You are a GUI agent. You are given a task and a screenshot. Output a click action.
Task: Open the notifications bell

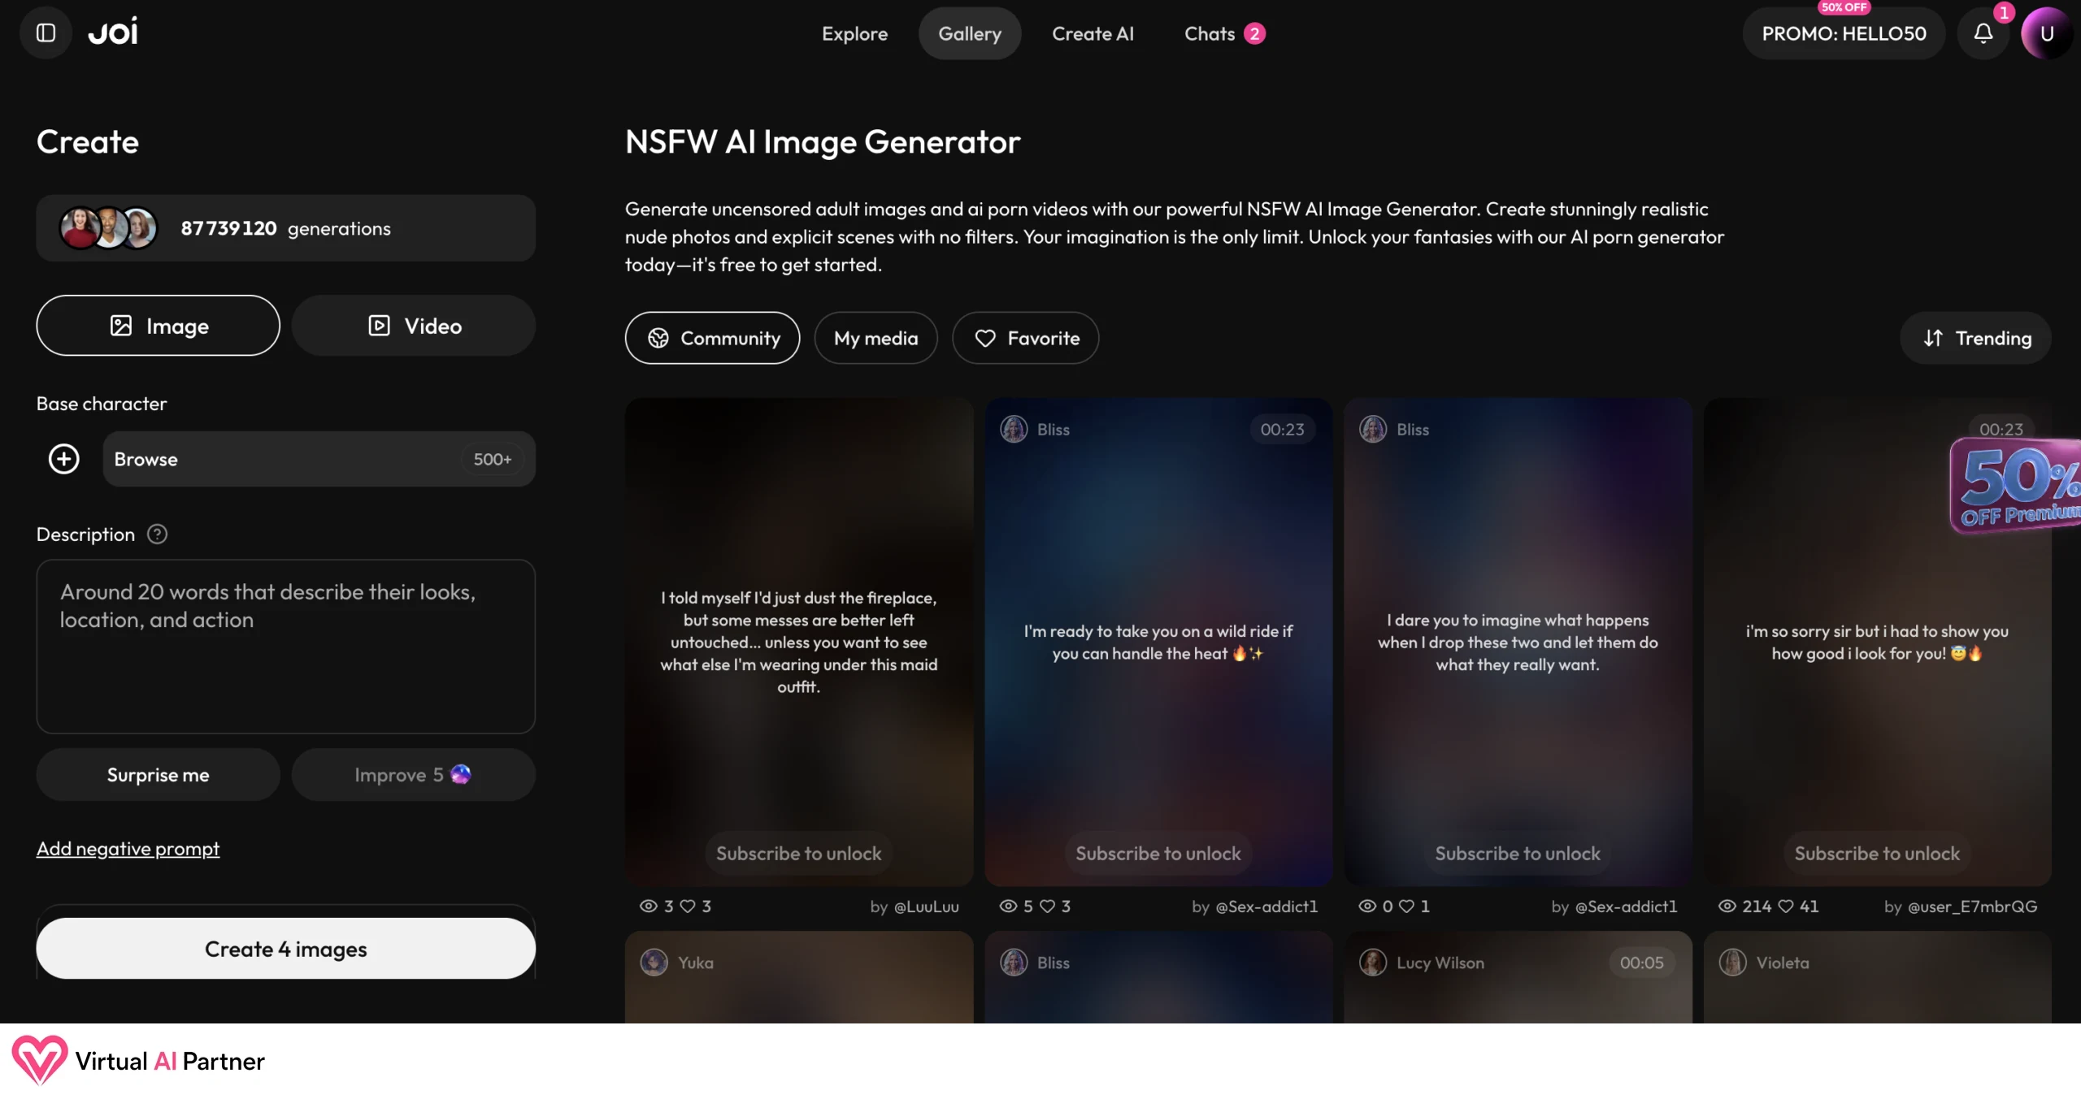click(1983, 33)
